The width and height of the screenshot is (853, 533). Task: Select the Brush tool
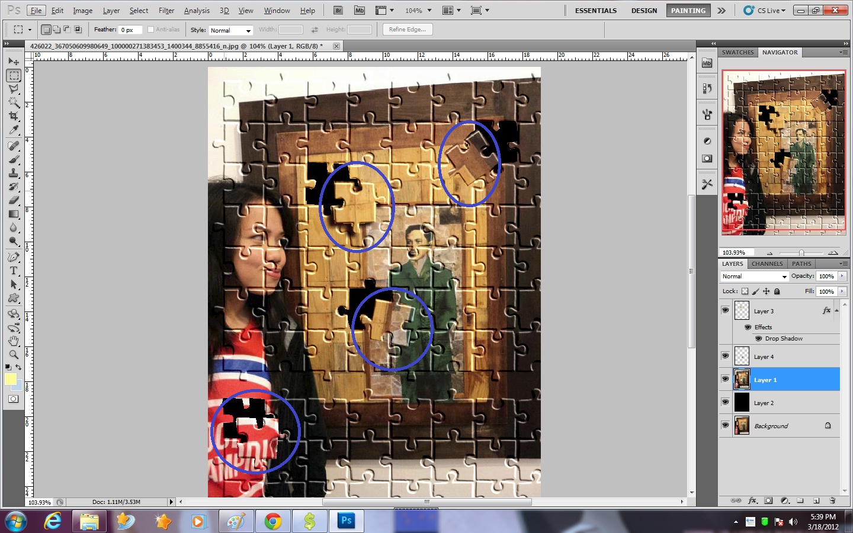click(14, 159)
